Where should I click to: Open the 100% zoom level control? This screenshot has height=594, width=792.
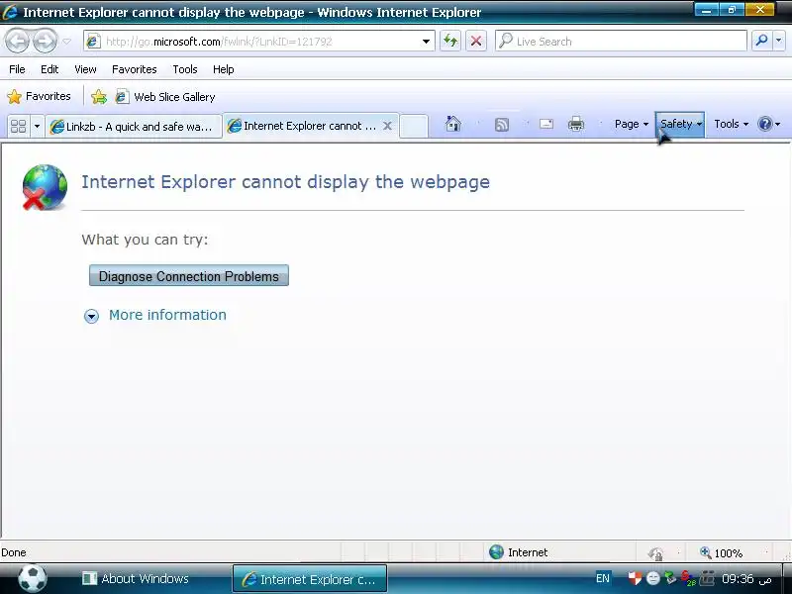[722, 553]
